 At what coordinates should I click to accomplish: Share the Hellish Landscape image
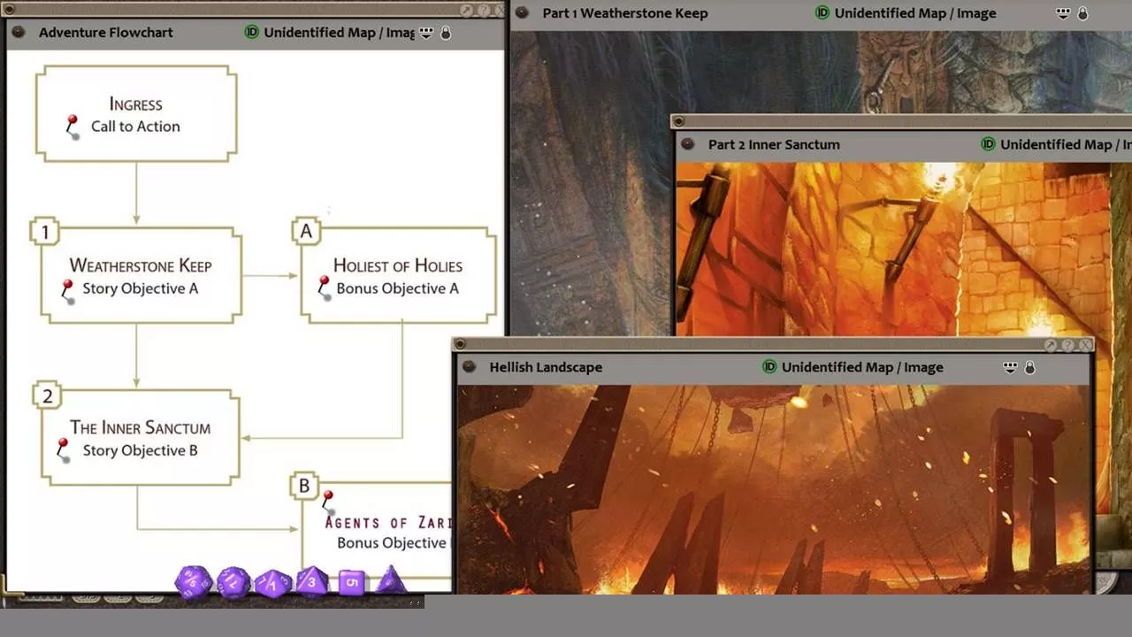[x=1010, y=367]
